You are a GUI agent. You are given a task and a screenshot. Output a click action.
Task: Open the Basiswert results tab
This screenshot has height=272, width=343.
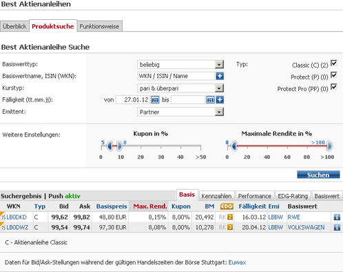click(x=327, y=196)
